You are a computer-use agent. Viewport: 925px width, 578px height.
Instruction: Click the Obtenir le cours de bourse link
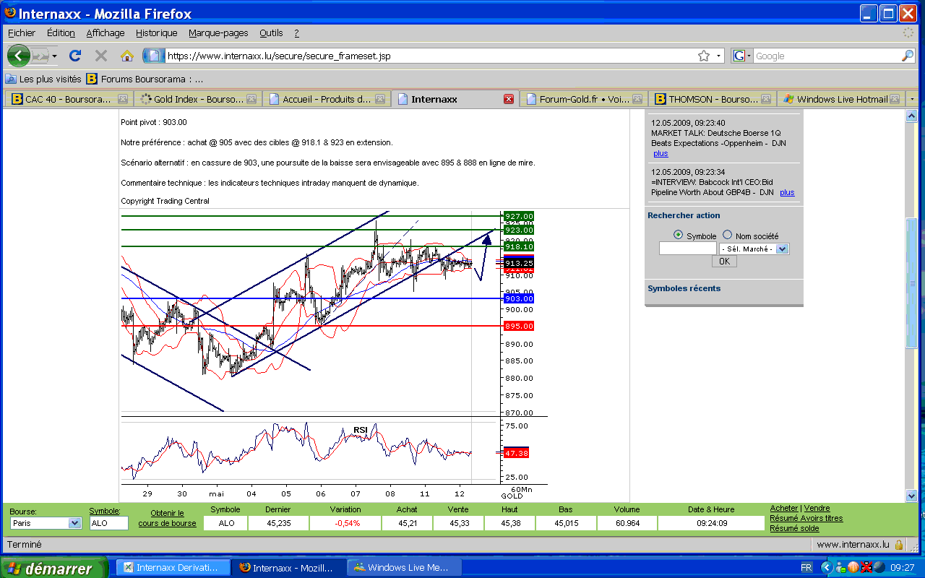[167, 518]
